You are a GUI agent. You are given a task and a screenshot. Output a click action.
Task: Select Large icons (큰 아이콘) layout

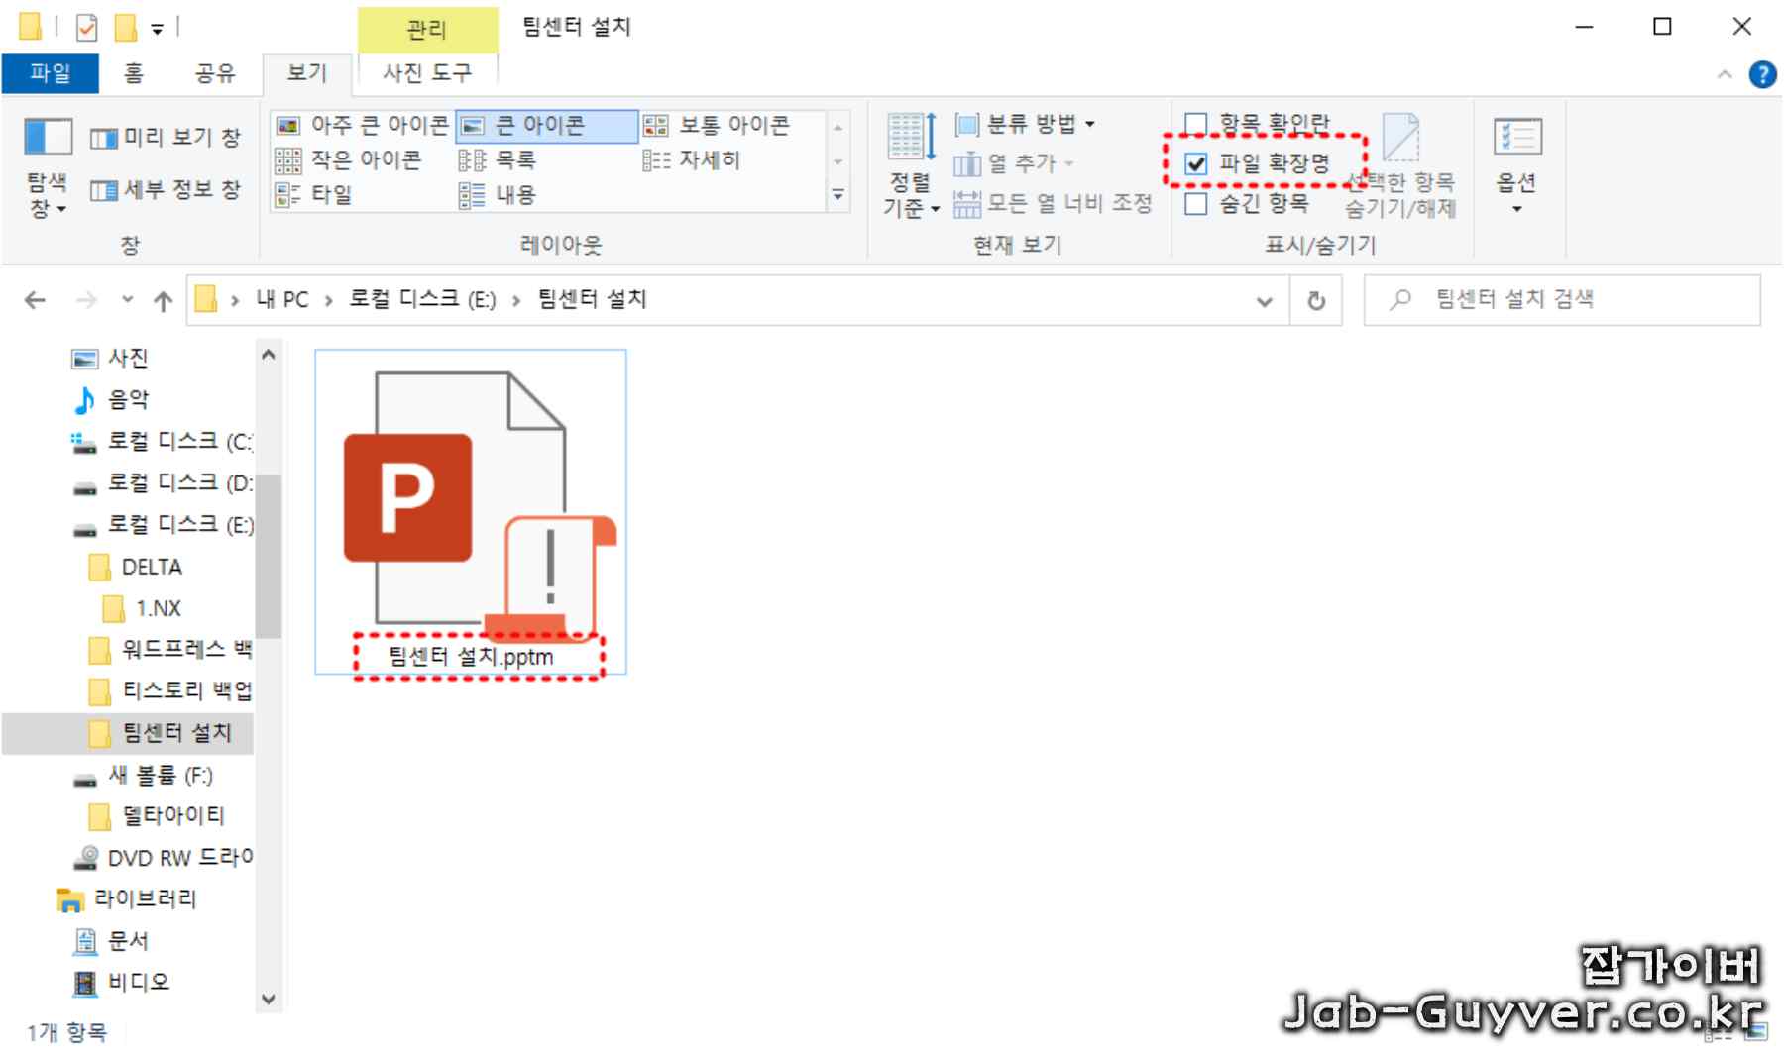pos(545,125)
